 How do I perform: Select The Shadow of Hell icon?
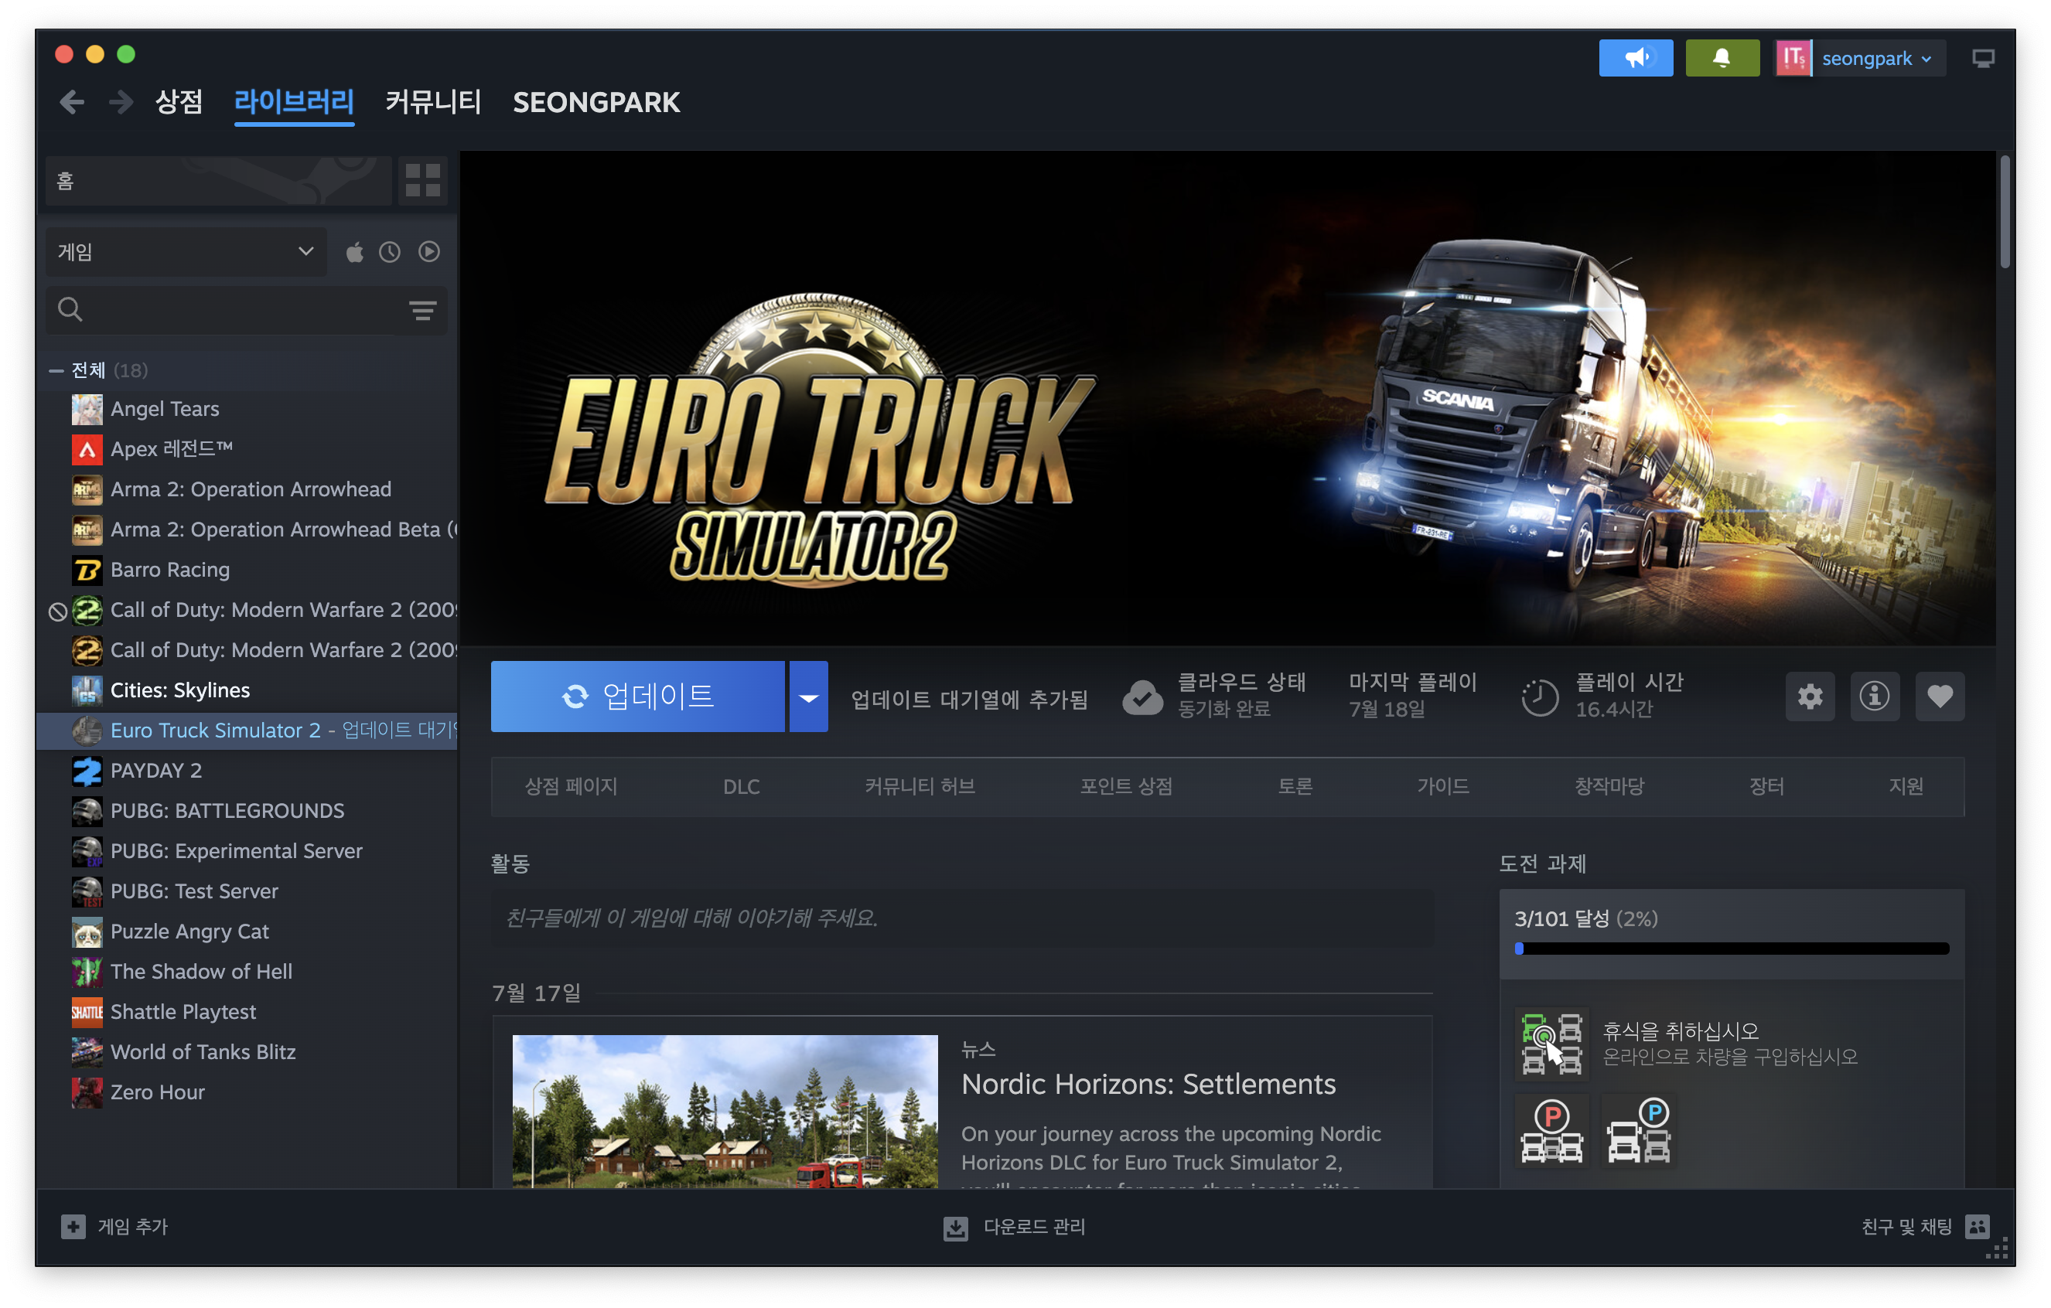[x=87, y=972]
